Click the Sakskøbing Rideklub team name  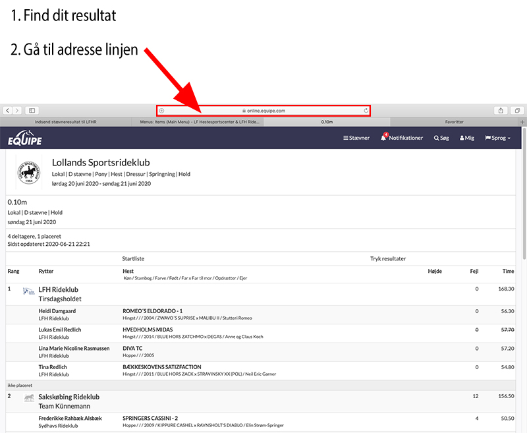point(69,397)
